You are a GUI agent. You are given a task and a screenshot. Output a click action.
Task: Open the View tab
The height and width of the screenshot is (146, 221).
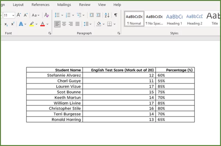click(102, 5)
